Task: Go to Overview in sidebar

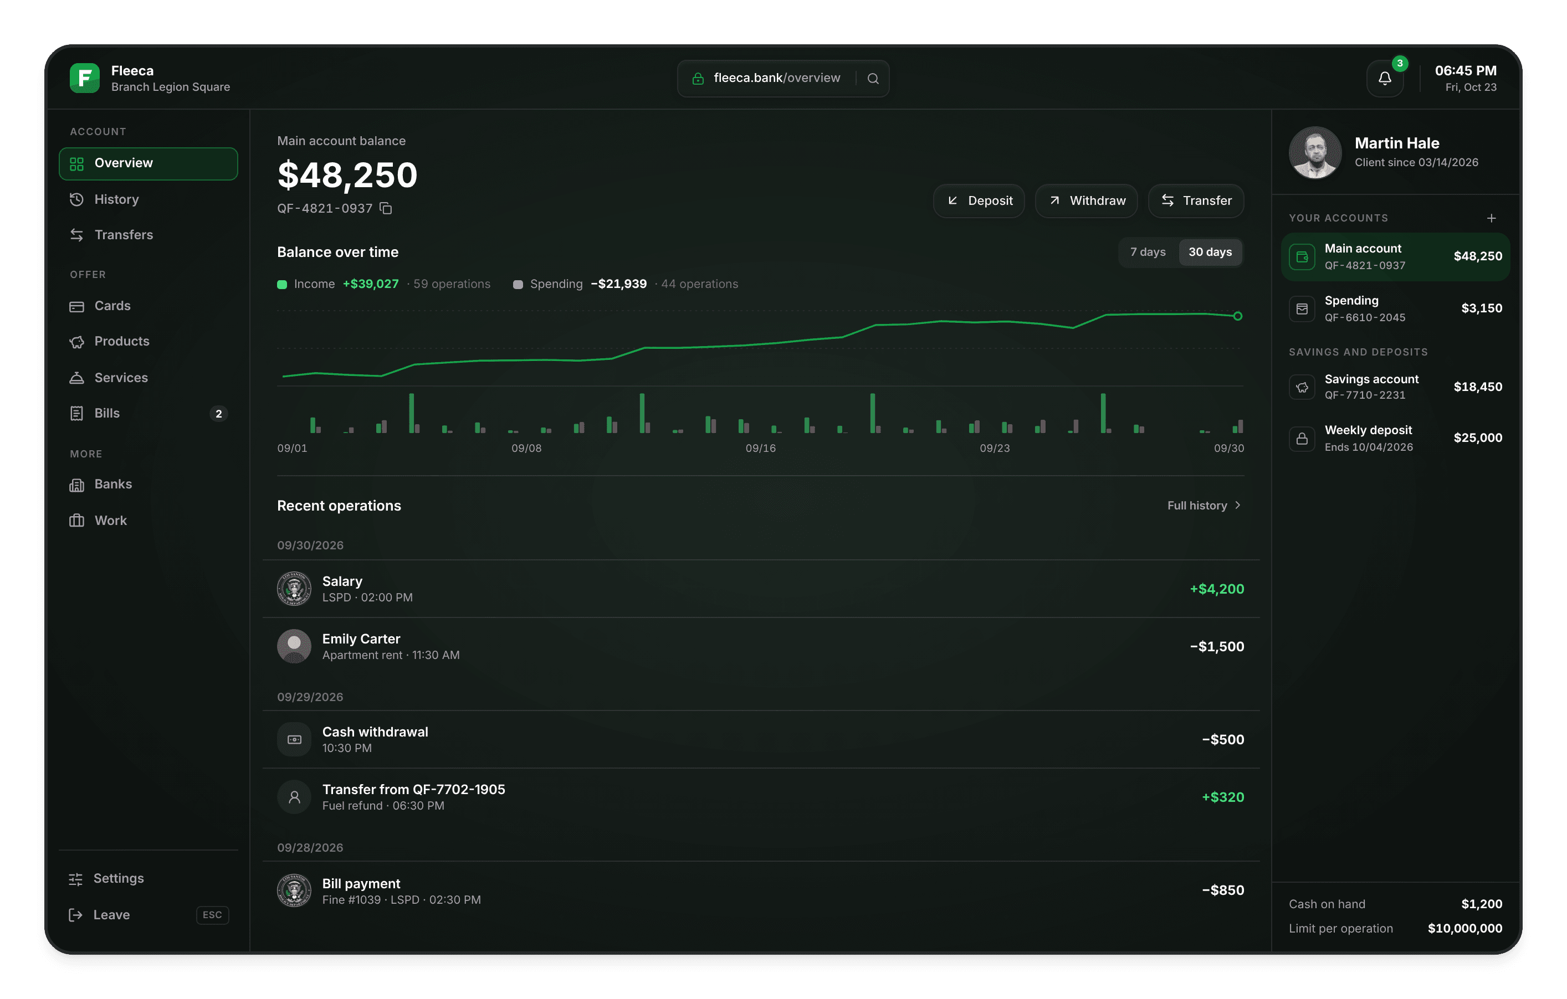Action: (148, 163)
